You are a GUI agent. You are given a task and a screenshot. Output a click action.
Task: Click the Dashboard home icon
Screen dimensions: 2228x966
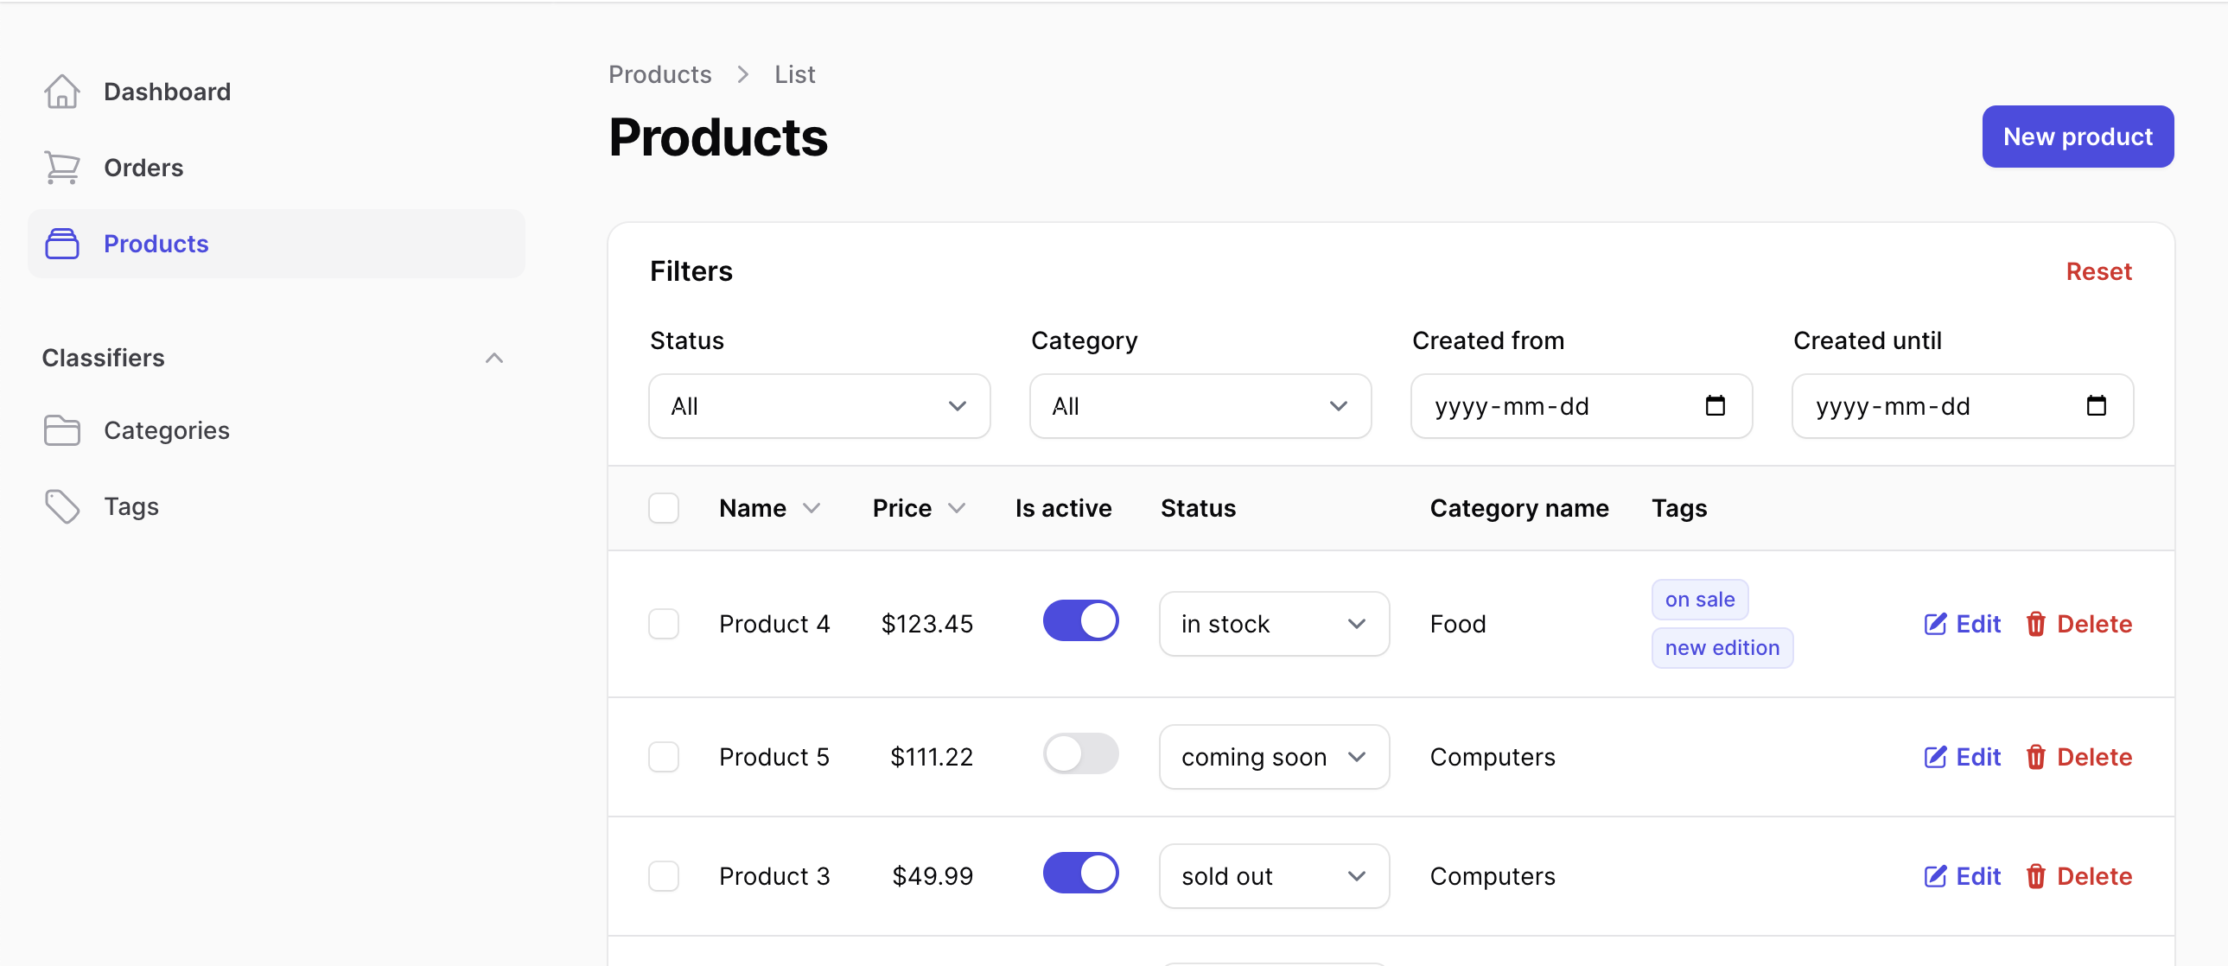[61, 92]
